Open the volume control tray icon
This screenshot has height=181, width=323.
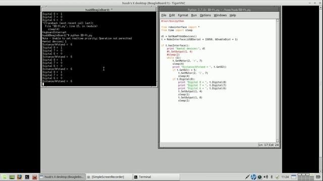click(266, 177)
